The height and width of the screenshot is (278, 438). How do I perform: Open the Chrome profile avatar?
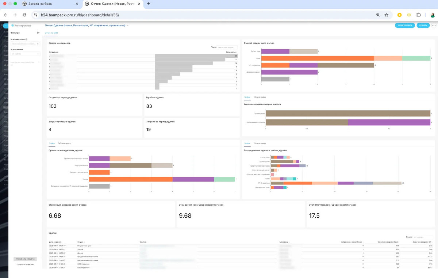433,15
